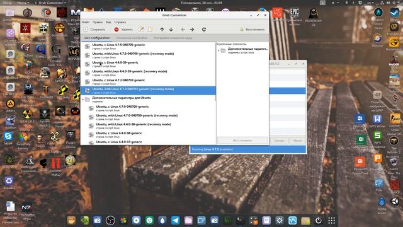Select Linux 4.4.0-38-generic (recovery mode) entry
403x227 pixels.
pyautogui.click(x=148, y=125)
